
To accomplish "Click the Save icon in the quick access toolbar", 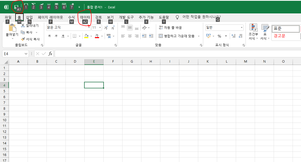I will (x=16, y=7).
